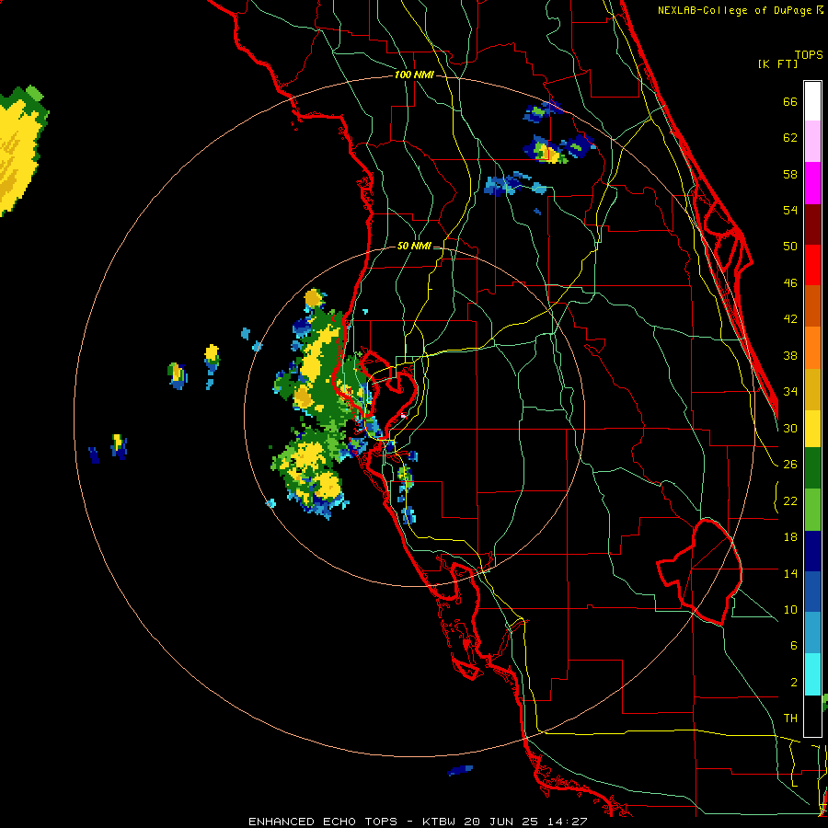
Task: Click the legend value "34"
Action: click(790, 392)
